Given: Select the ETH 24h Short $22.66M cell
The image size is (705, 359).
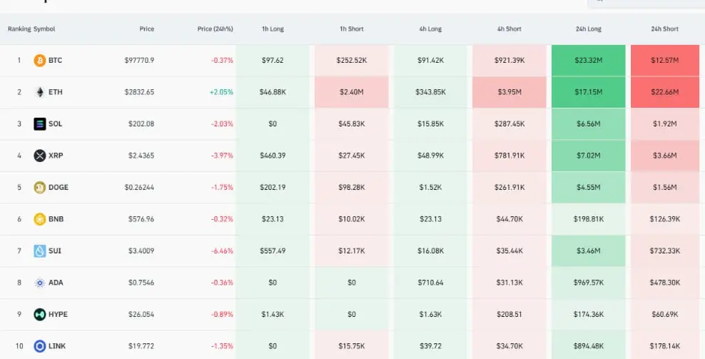Looking at the screenshot, I should click(664, 92).
